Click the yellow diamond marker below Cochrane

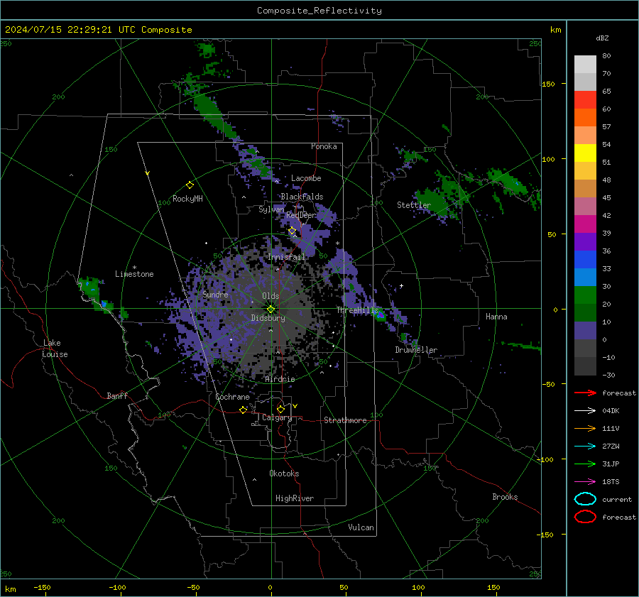pos(243,410)
